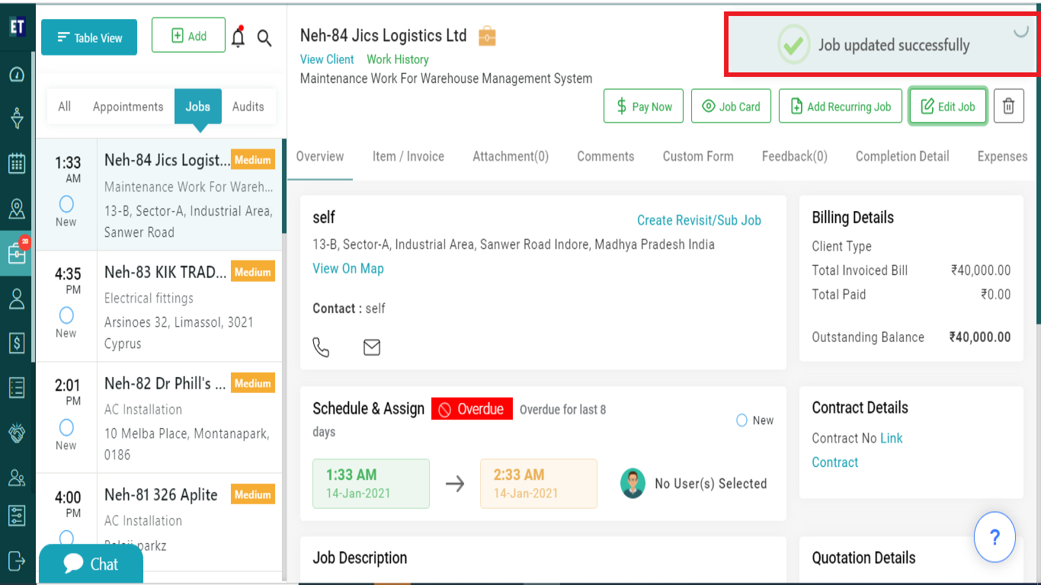Click the phone icon under Contact

322,347
